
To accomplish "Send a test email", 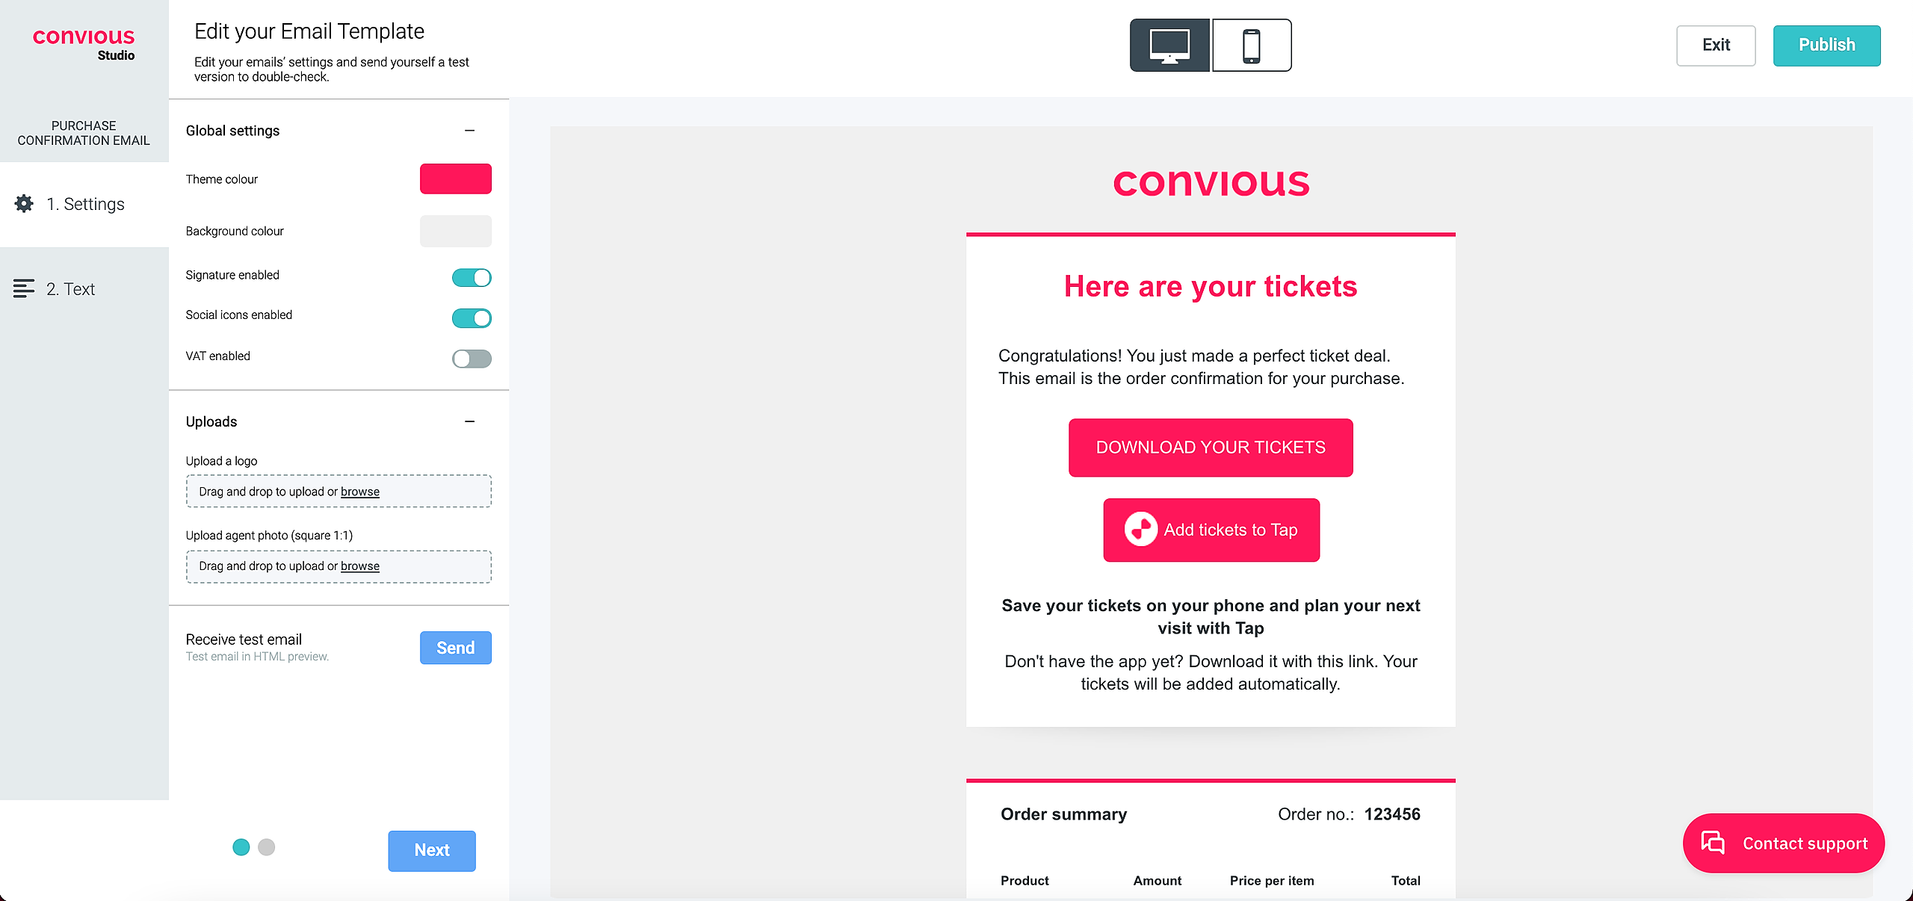I will coord(455,648).
